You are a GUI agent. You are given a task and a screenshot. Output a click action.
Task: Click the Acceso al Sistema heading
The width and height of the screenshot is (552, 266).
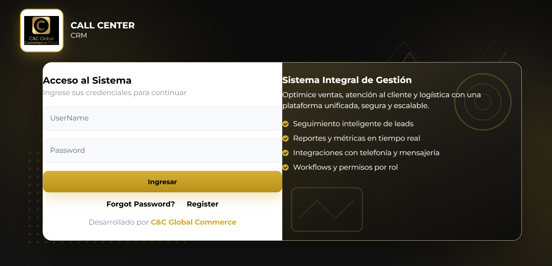(87, 80)
